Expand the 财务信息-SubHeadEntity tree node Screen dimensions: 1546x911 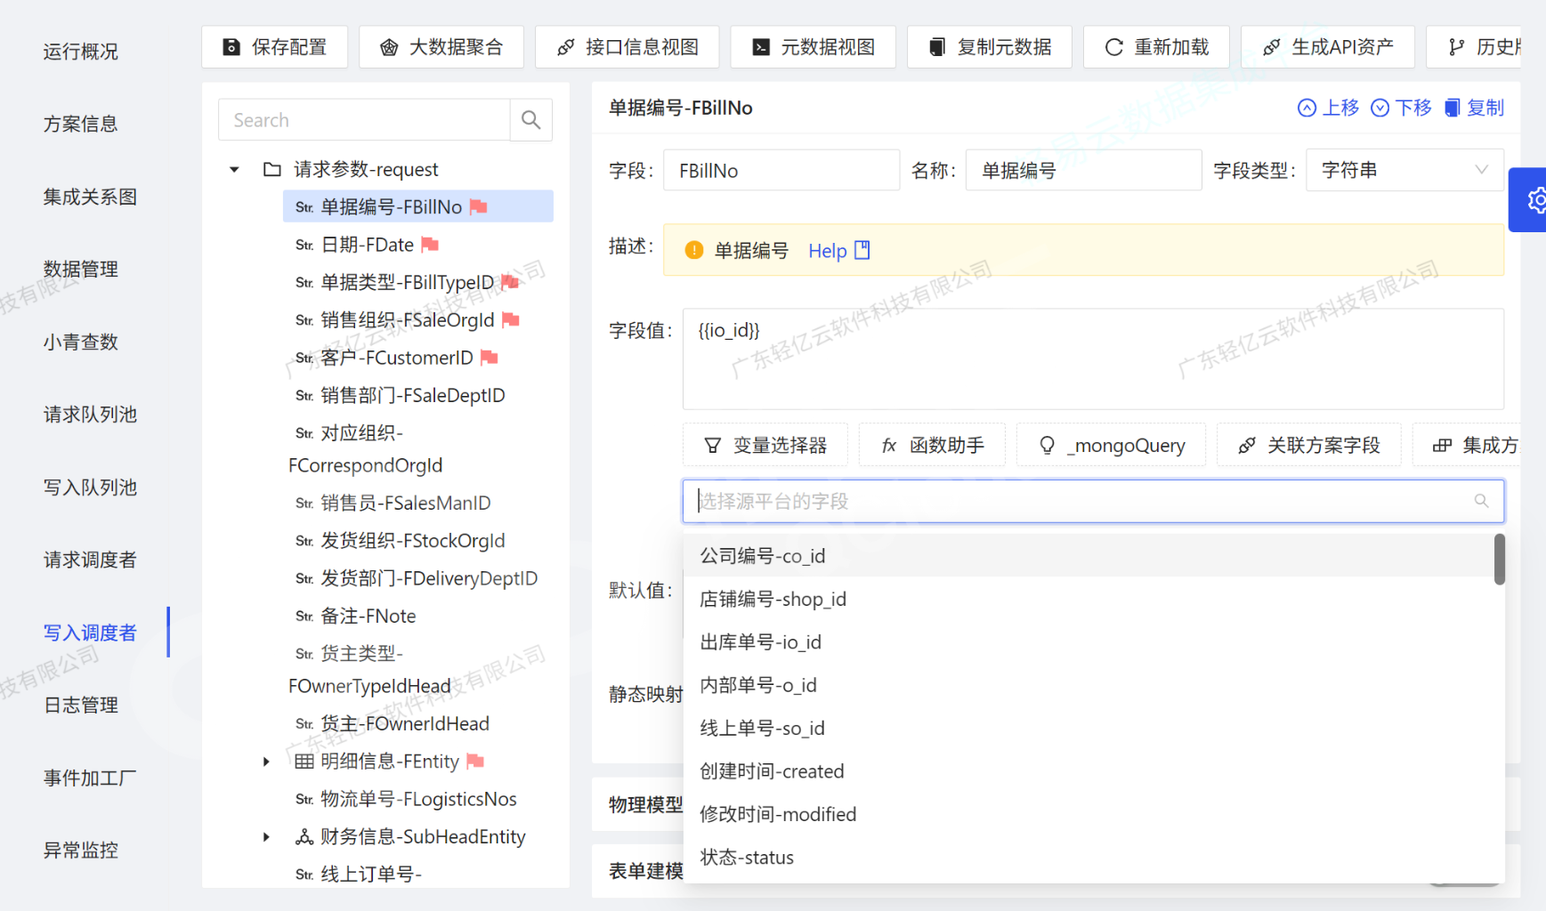(x=266, y=837)
